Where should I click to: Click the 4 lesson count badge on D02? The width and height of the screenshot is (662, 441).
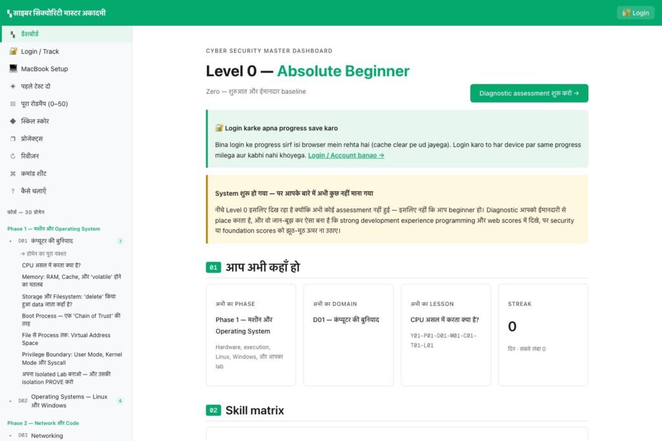tap(120, 401)
